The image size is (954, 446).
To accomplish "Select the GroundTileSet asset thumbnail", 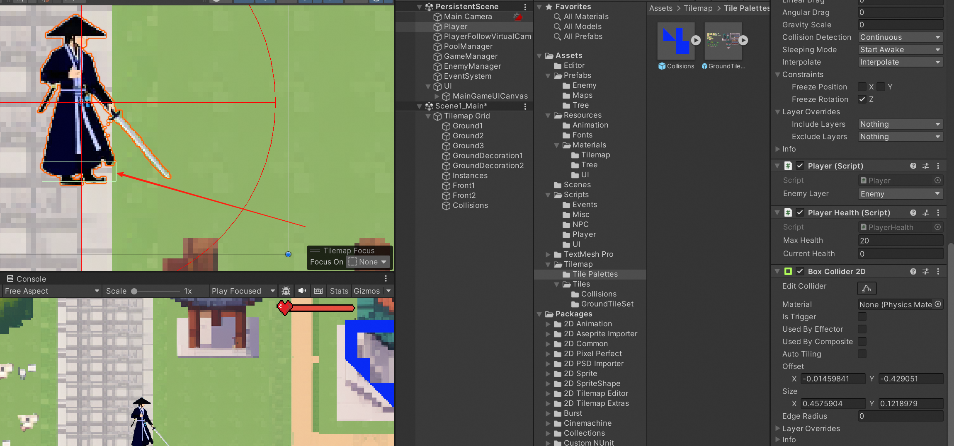I will tap(723, 41).
